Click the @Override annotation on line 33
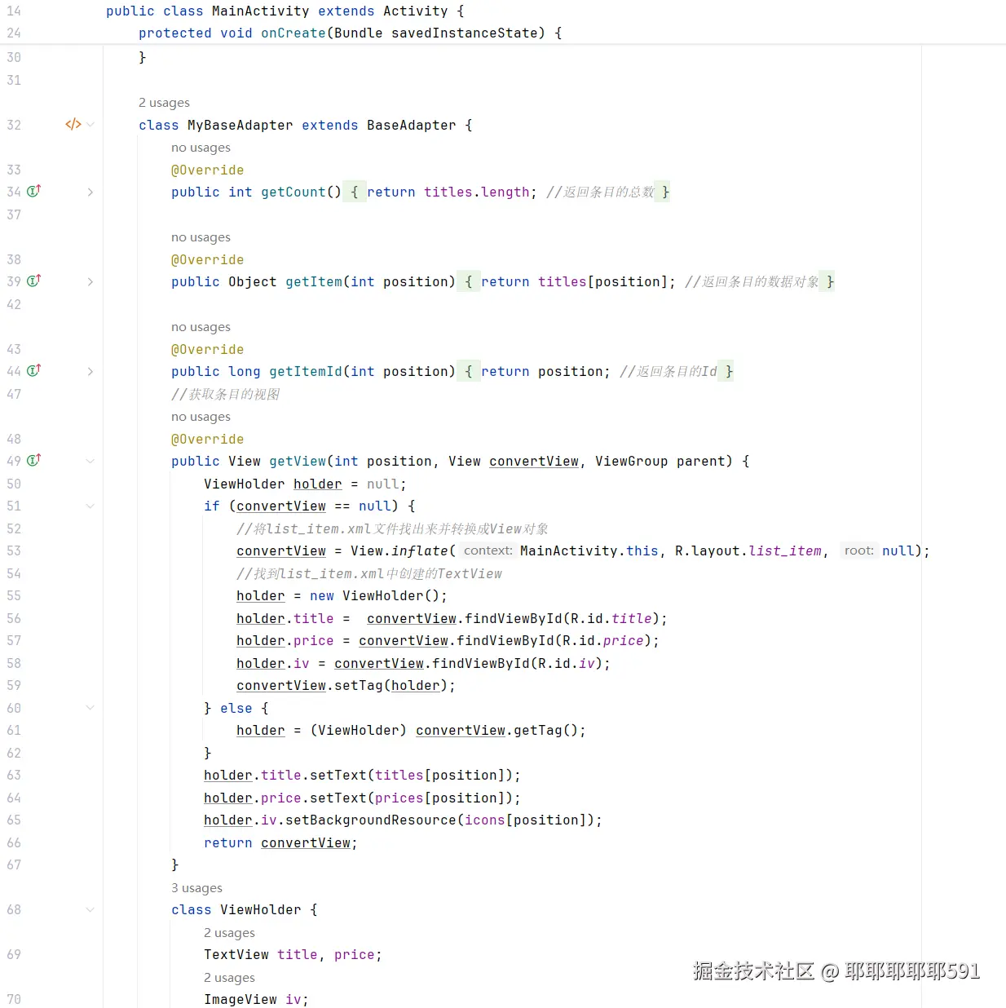Viewport: 1006px width, 1008px height. coord(208,170)
